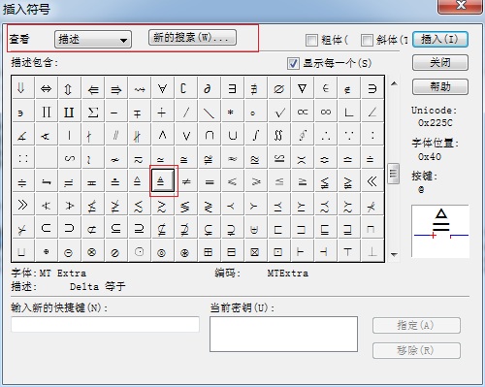The width and height of the screenshot is (485, 387).
Task: Click the large symbol preview box
Action: coord(440,231)
